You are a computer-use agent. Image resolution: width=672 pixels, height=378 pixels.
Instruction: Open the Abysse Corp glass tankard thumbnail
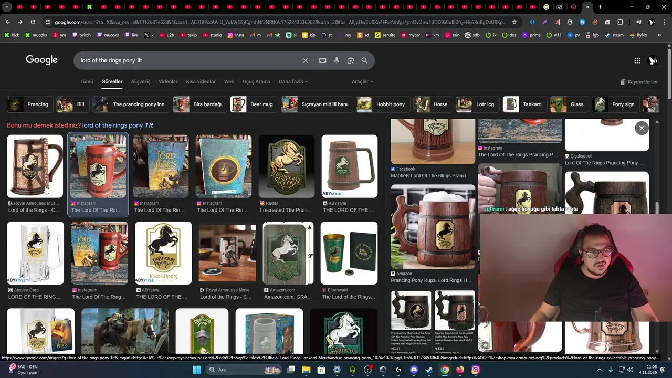click(35, 253)
